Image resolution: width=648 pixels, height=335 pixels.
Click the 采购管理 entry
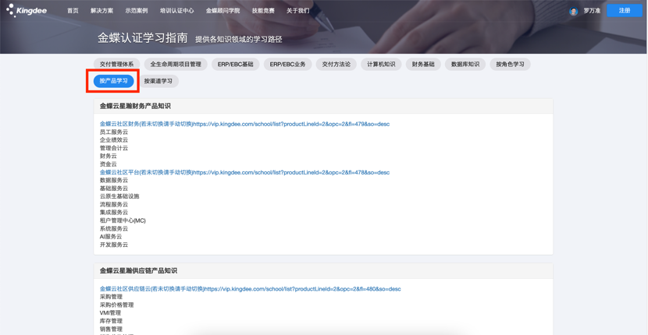coord(111,297)
